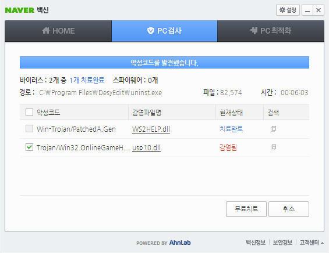Click the 00:06:03 elapsed time value
The height and width of the screenshot is (253, 329).
coord(295,93)
